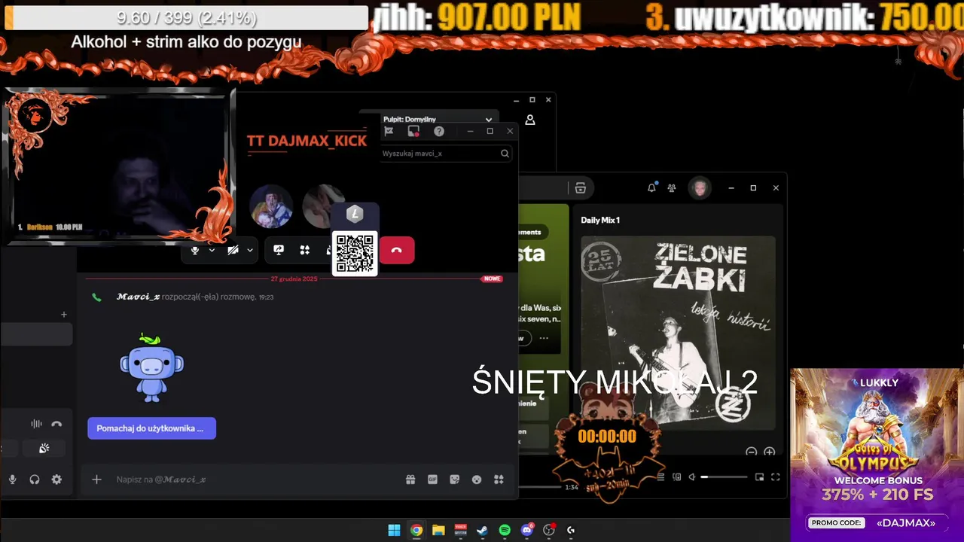Open the three-dot more options in Spotify card

coord(544,338)
